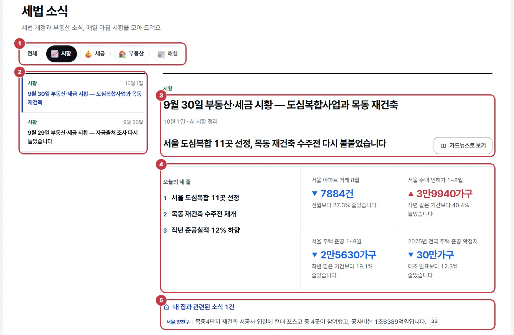Click the home icon beside 내 집과 관련된 소식
514x335 pixels.
[x=167, y=307]
